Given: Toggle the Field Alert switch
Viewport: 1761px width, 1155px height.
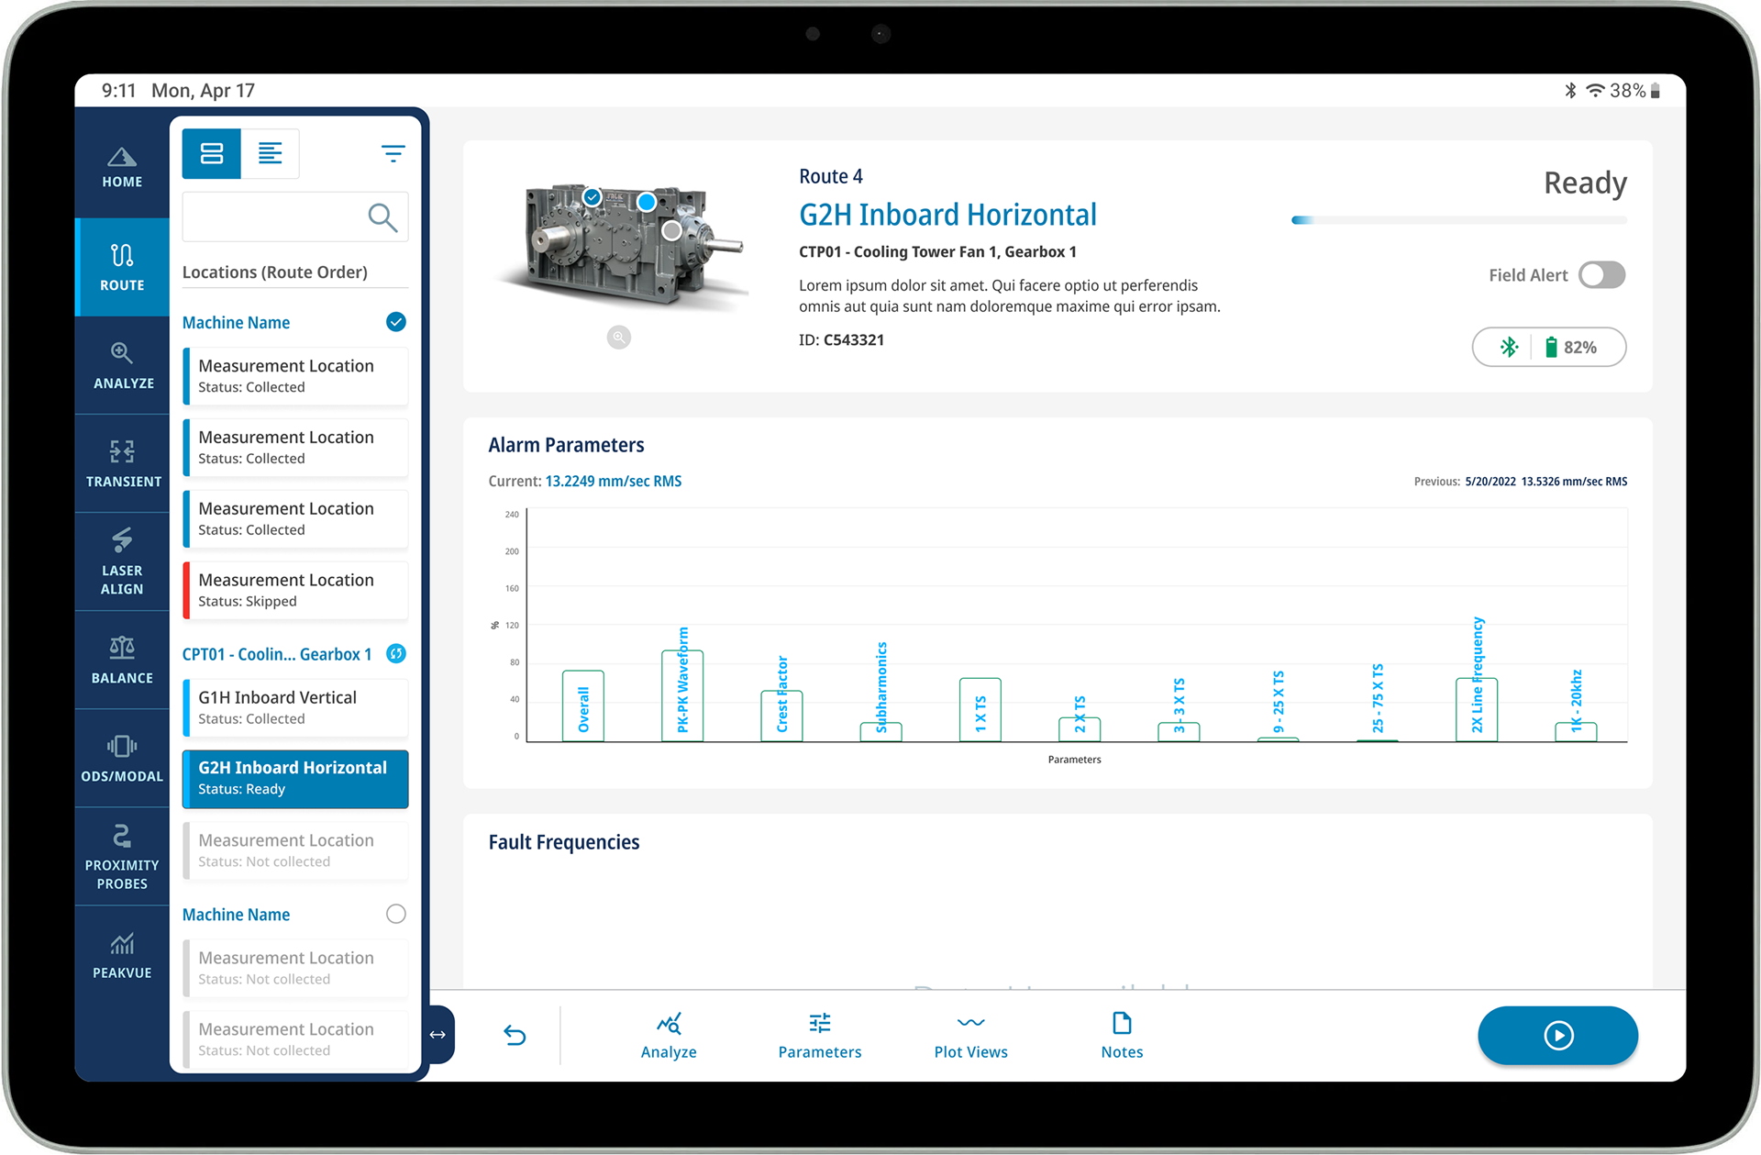Looking at the screenshot, I should point(1601,275).
